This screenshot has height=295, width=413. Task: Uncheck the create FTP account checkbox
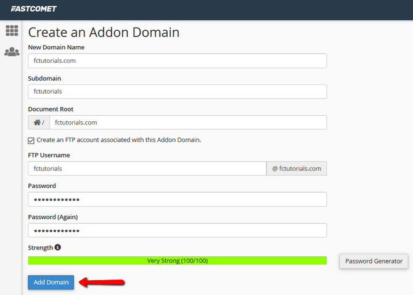pos(31,140)
